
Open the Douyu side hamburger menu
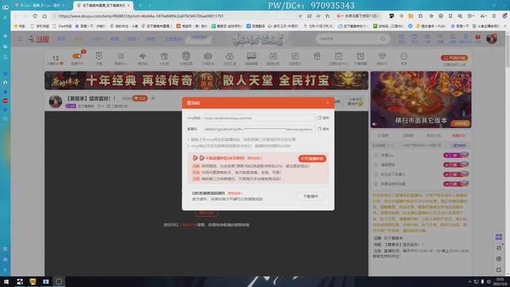pos(20,39)
